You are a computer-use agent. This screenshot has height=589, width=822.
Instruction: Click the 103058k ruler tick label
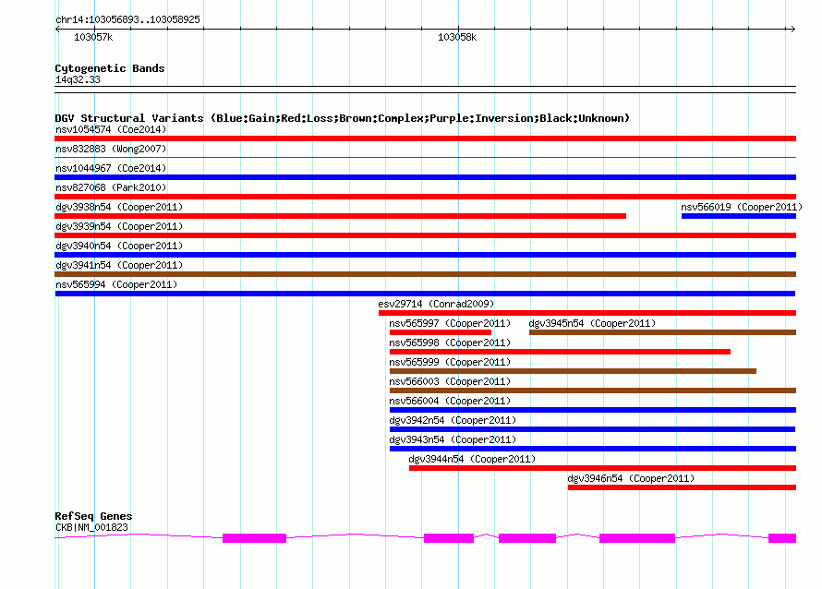(x=457, y=37)
